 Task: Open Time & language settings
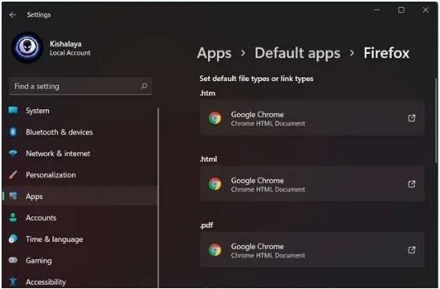pyautogui.click(x=54, y=239)
